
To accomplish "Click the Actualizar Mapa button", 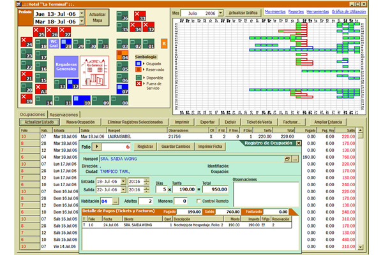I will coord(98,17).
